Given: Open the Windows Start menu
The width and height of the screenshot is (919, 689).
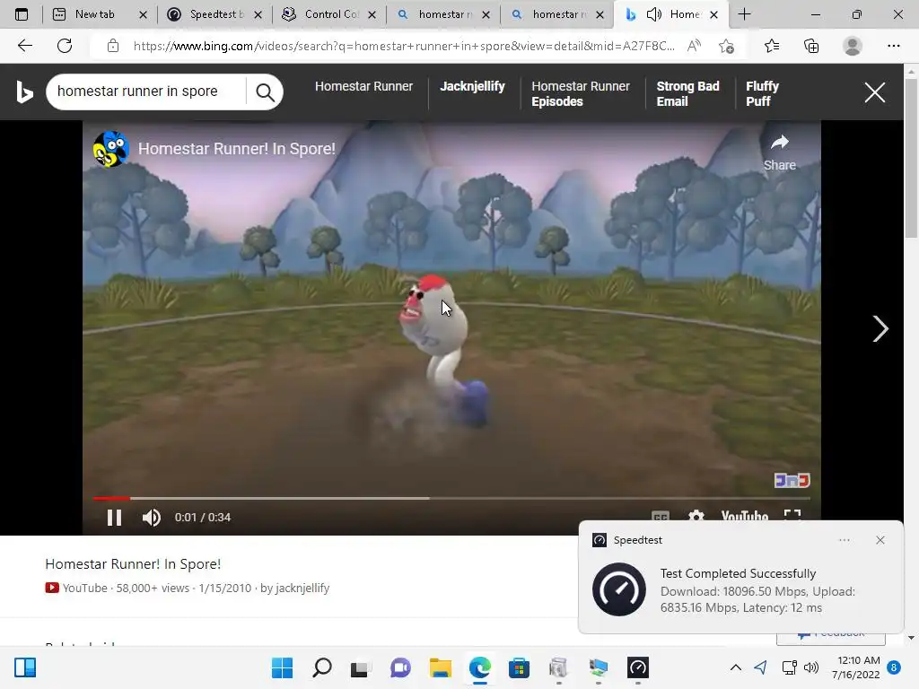Looking at the screenshot, I should pyautogui.click(x=282, y=667).
